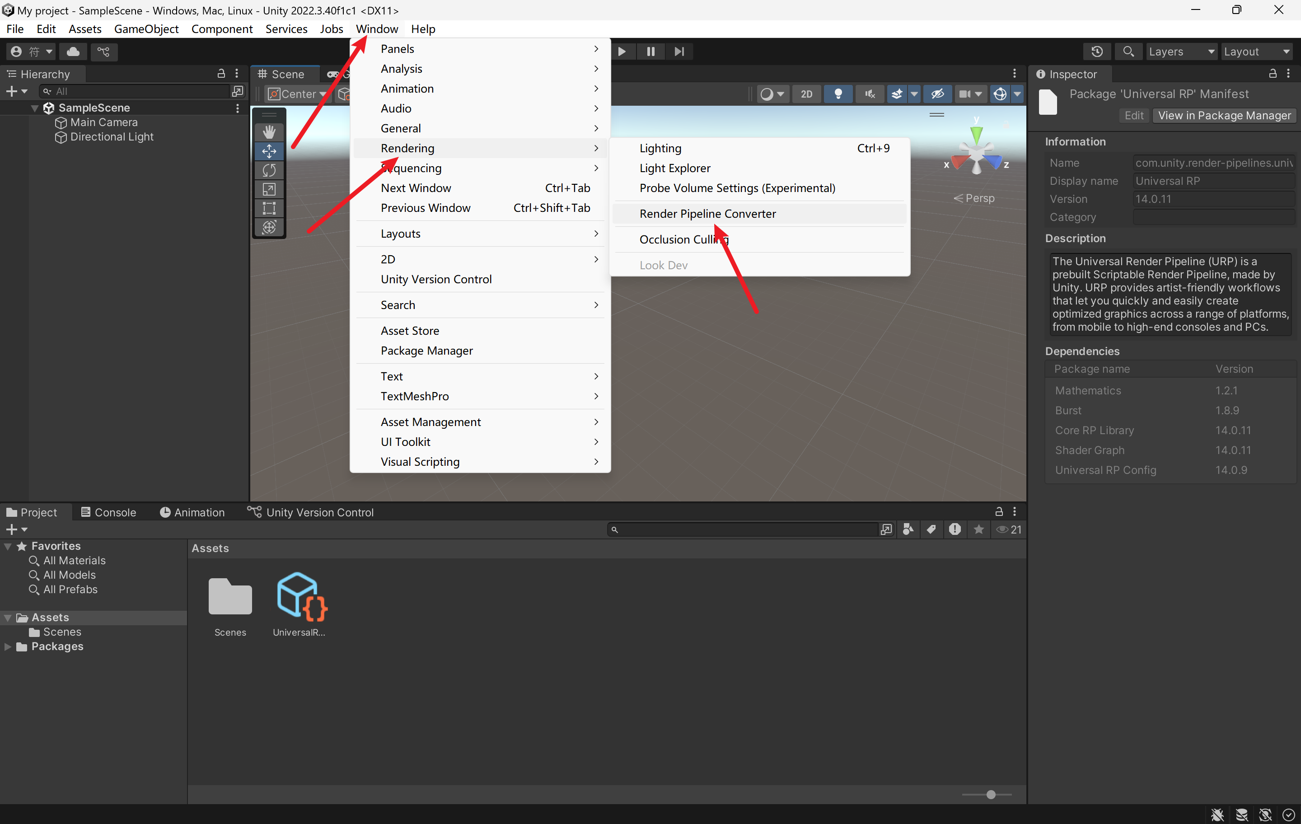Open Inspector panel more options menu
This screenshot has width=1301, height=824.
(1288, 74)
